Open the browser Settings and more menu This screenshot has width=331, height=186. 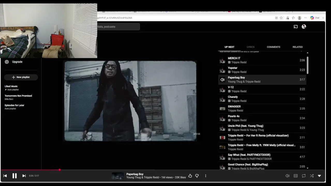click(x=305, y=18)
